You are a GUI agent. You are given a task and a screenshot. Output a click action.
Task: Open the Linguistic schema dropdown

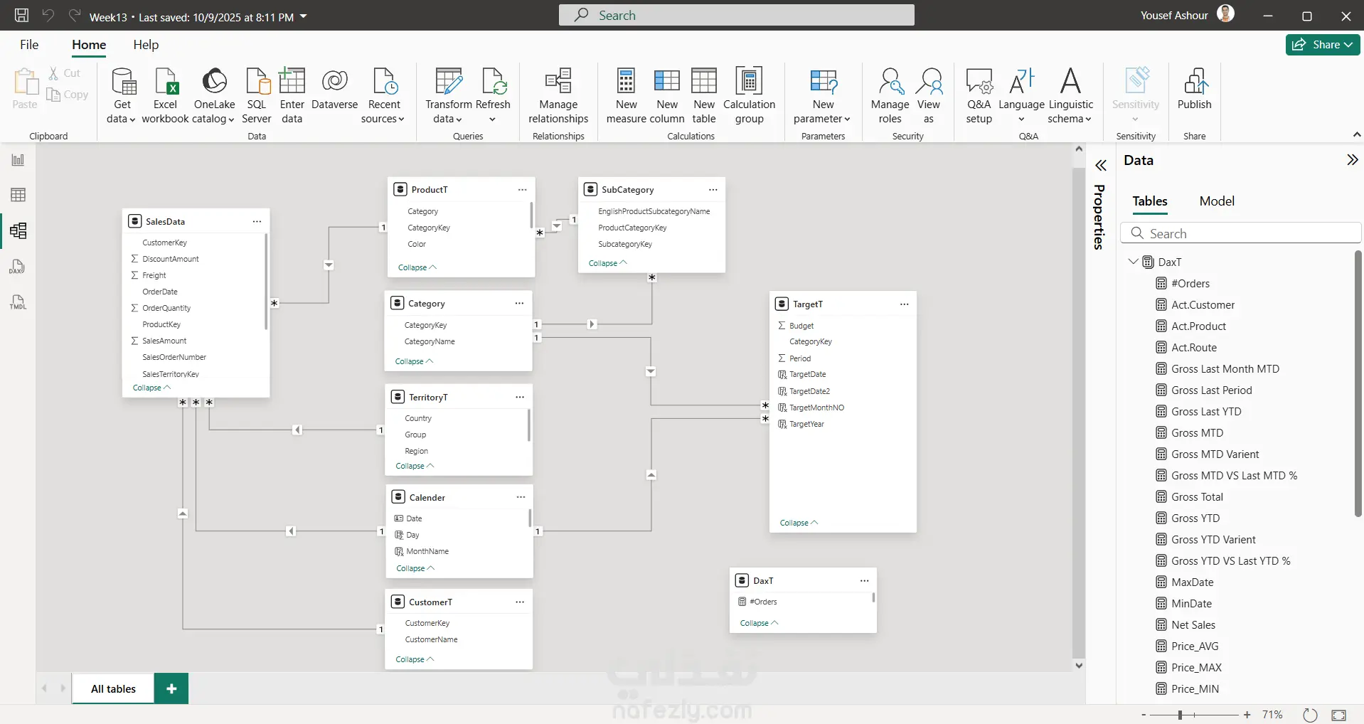(x=1070, y=96)
